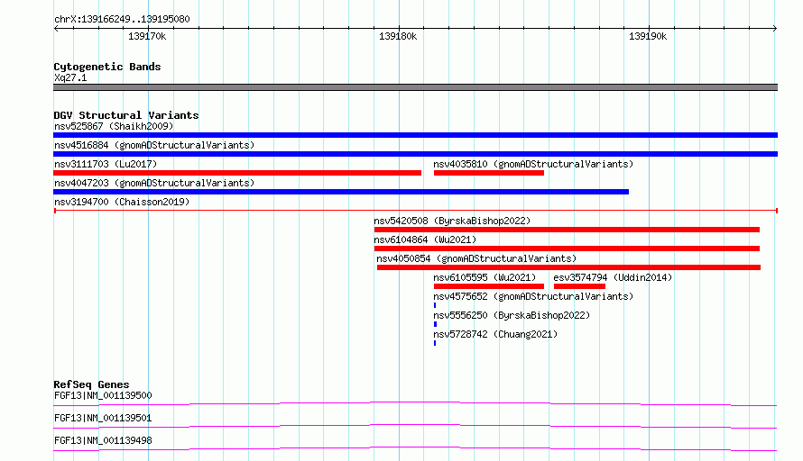Click the nsv4035810 (gnomADStructuralVariants) label
This screenshot has height=461, width=803.
tap(533, 164)
